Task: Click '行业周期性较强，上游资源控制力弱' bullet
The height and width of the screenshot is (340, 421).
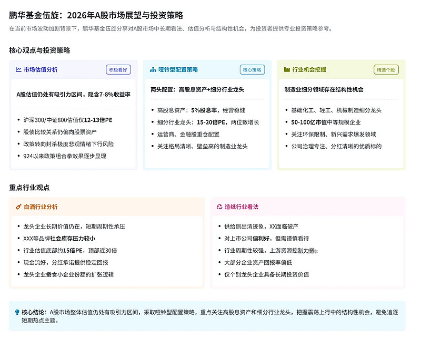Action: 269,251
